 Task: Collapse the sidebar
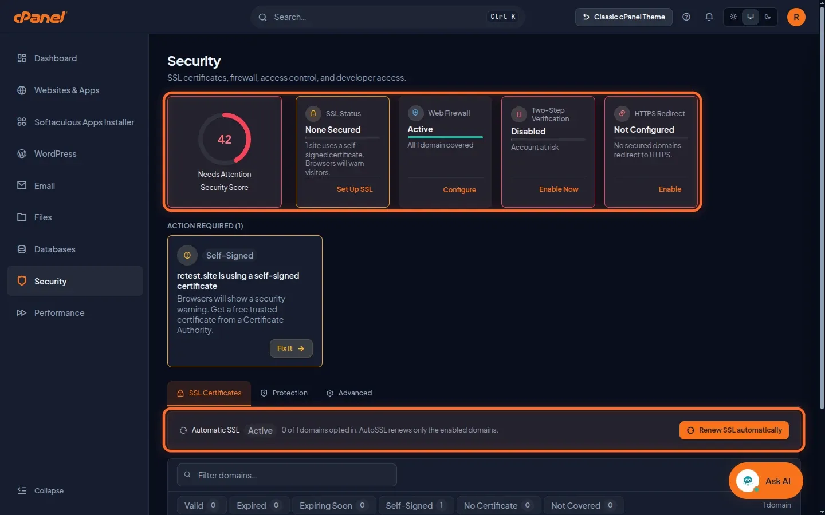pos(41,490)
